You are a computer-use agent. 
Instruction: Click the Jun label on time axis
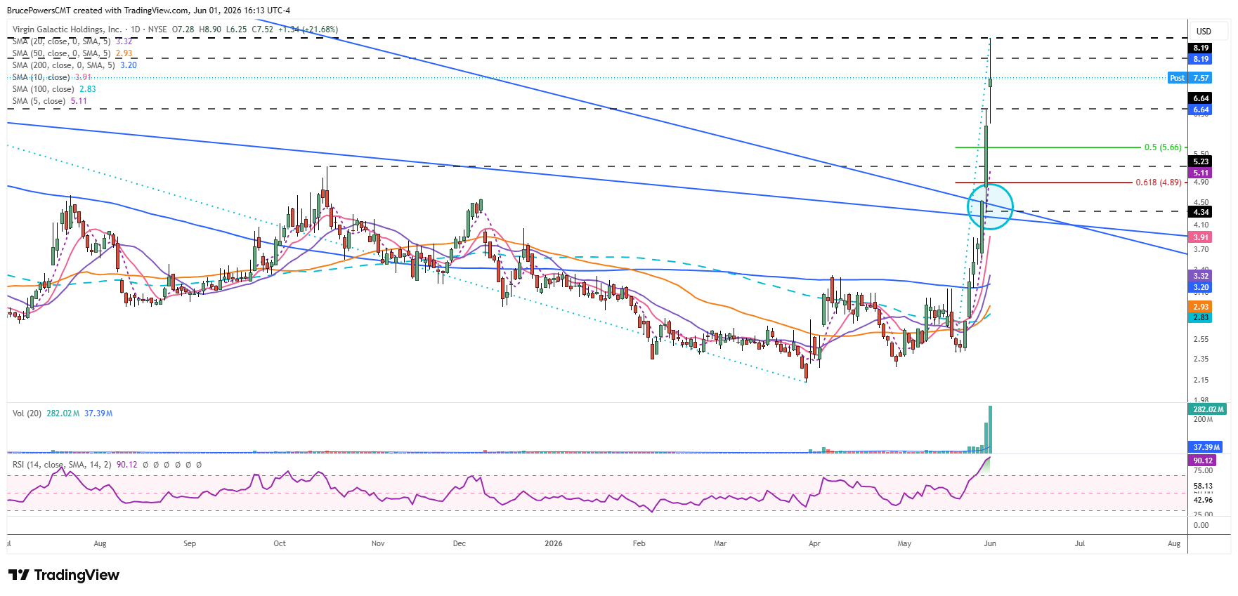[990, 543]
